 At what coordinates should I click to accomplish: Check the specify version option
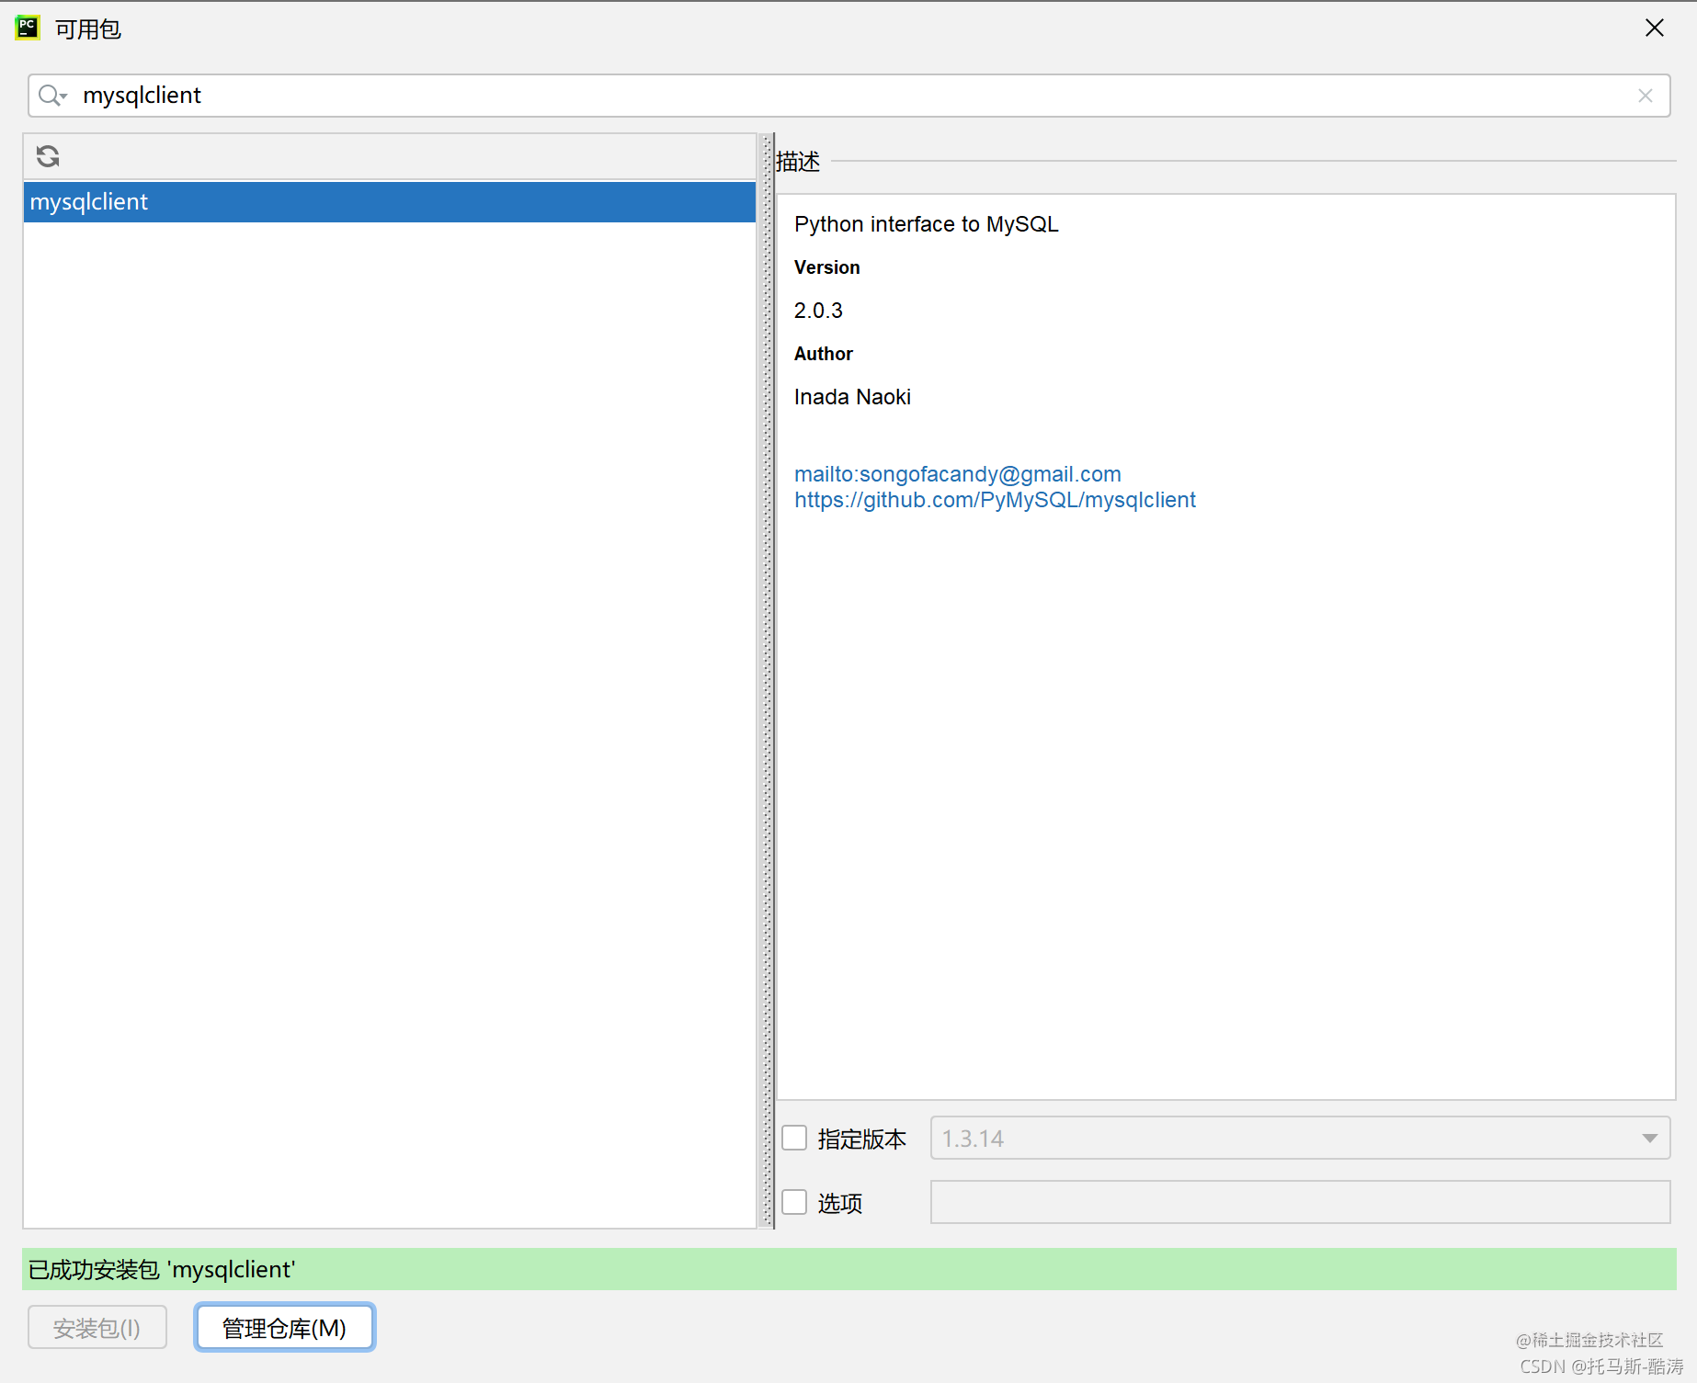[793, 1138]
